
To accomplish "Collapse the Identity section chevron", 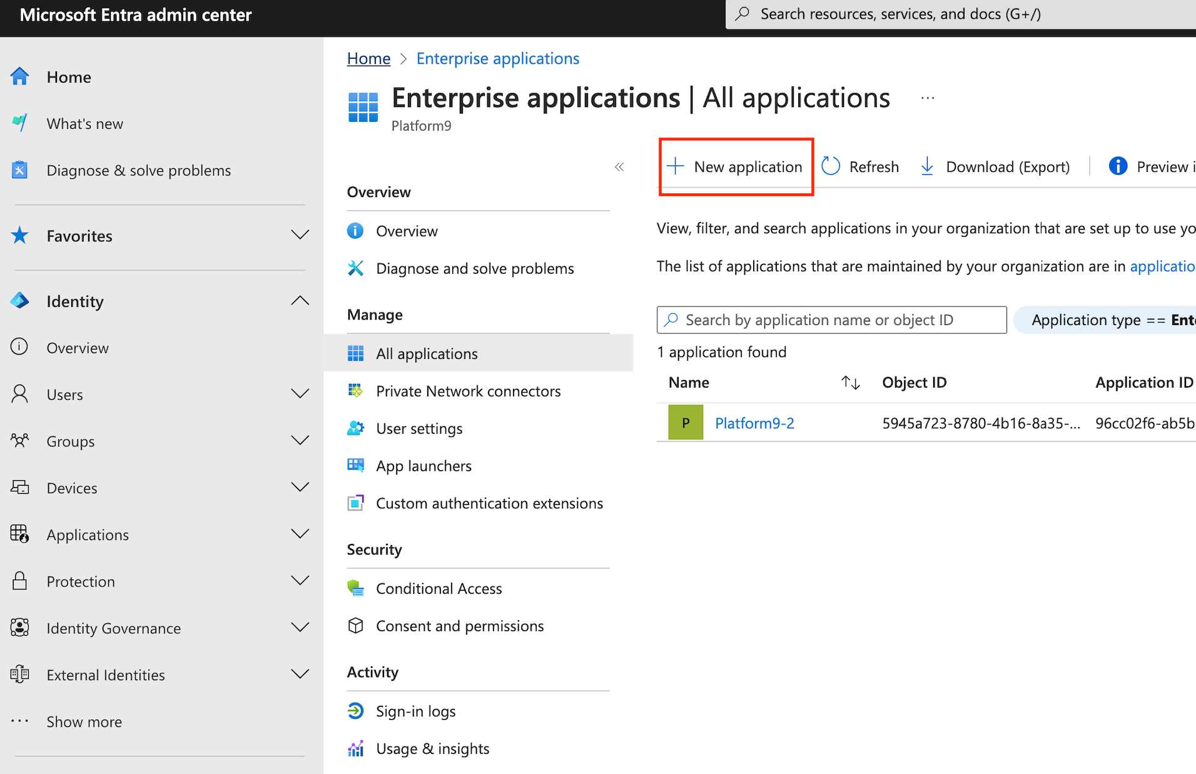I will point(300,301).
